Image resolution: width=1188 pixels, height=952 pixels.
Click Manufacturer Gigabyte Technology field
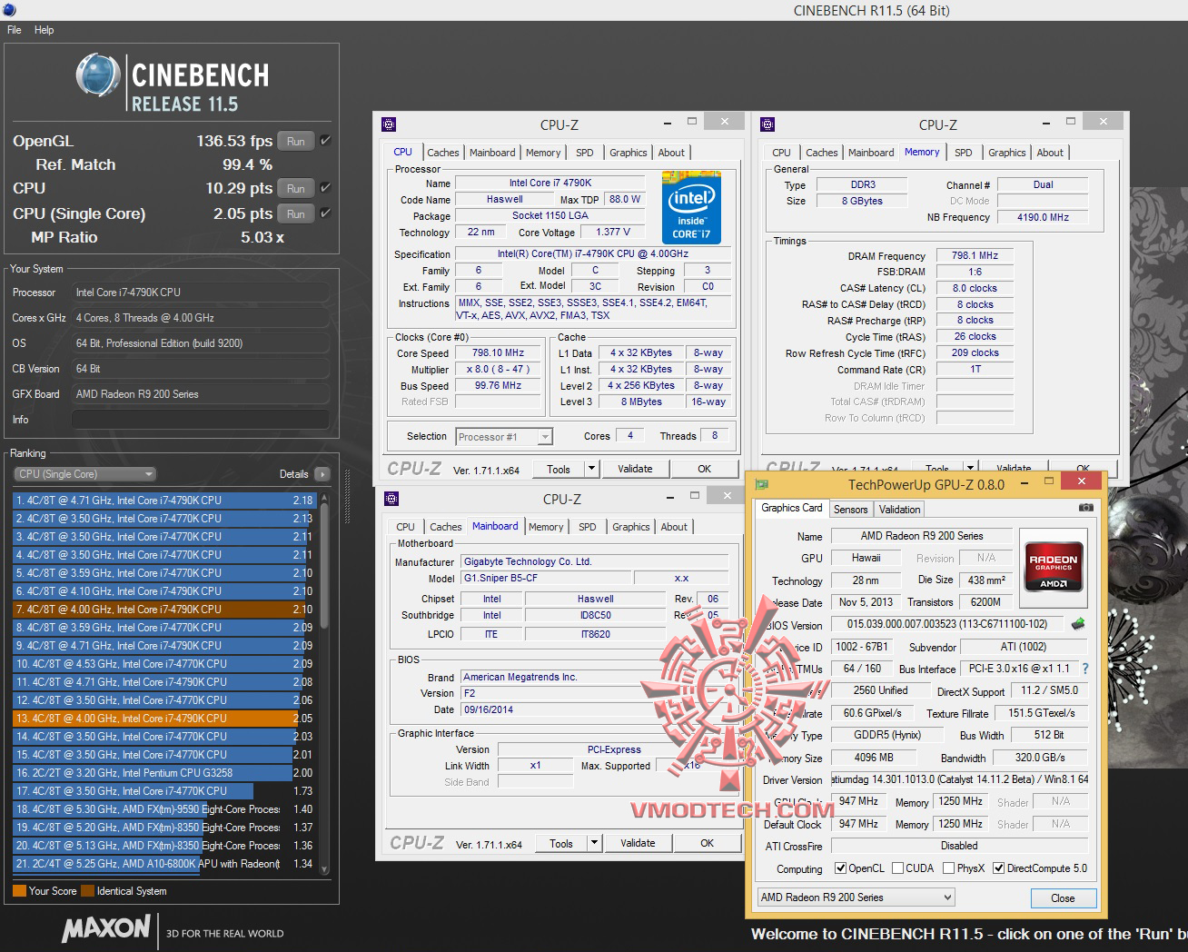[596, 561]
